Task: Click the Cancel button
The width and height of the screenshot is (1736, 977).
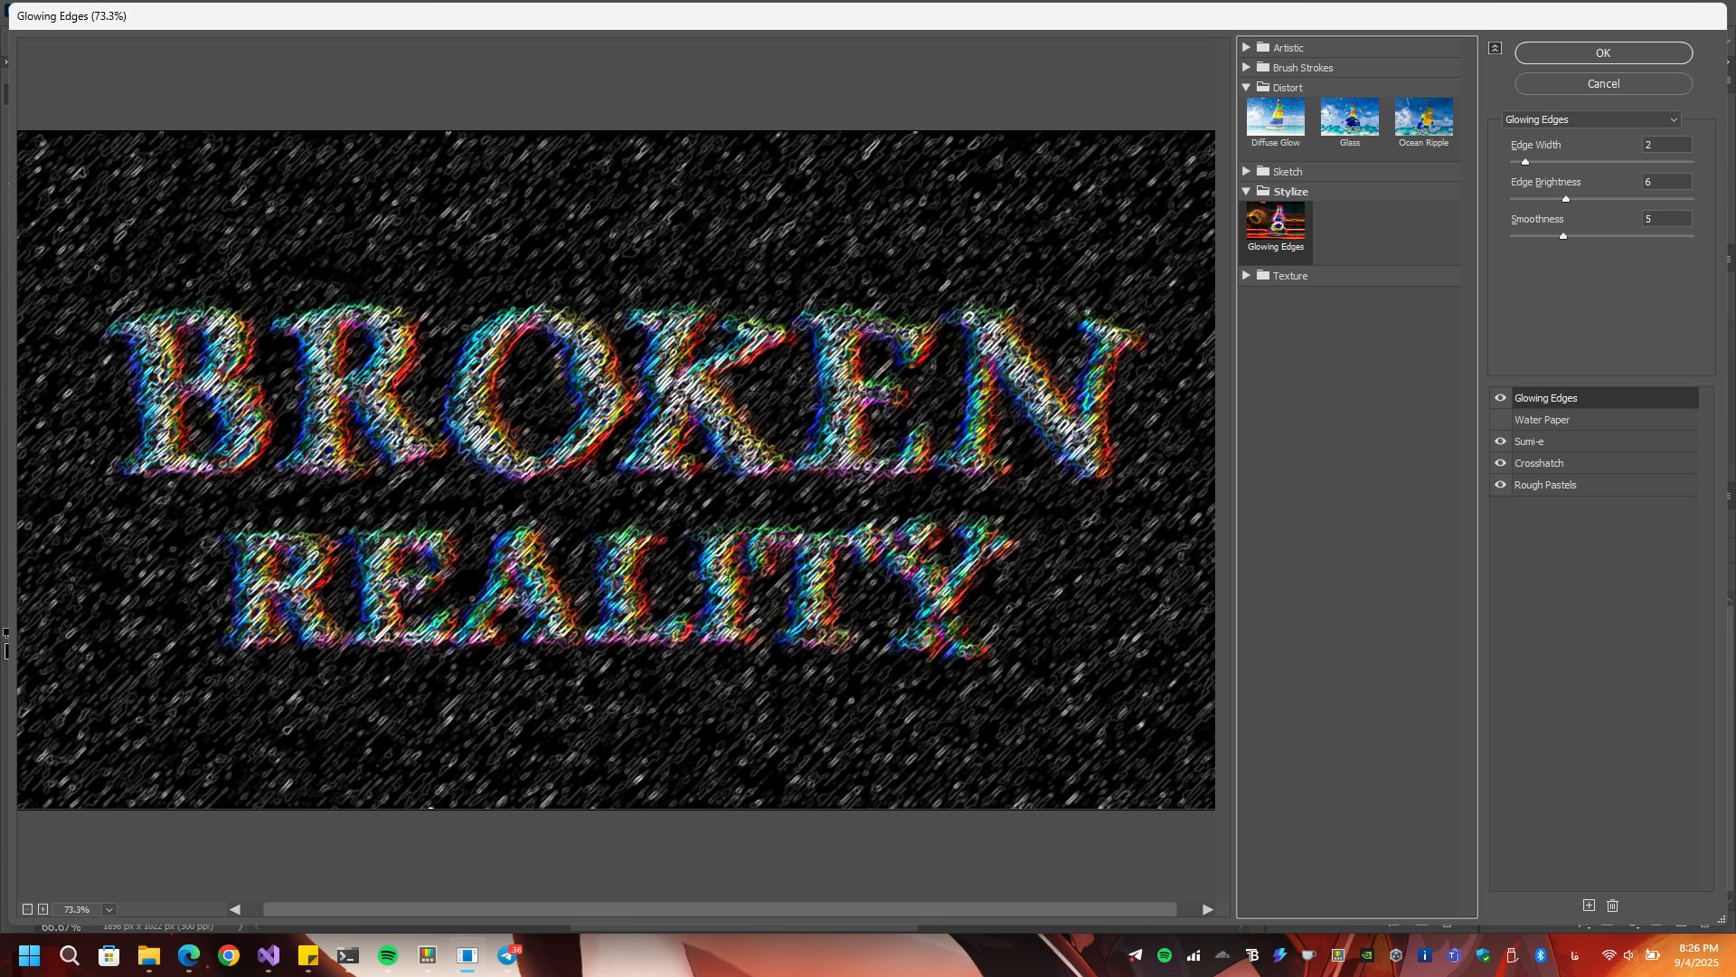Action: pyautogui.click(x=1602, y=83)
